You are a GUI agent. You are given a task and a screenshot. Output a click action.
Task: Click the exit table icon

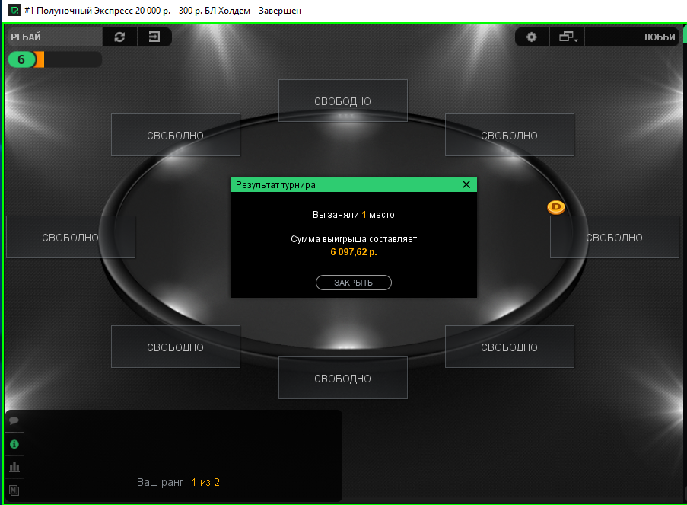pyautogui.click(x=154, y=37)
